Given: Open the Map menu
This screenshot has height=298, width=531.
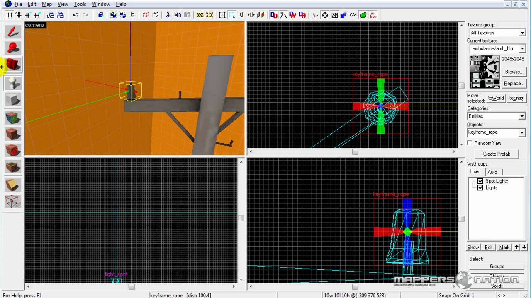Looking at the screenshot, I should click(47, 4).
